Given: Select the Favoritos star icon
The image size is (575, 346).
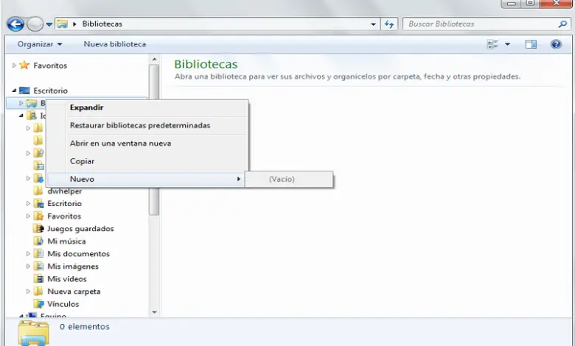Looking at the screenshot, I should pyautogui.click(x=24, y=66).
